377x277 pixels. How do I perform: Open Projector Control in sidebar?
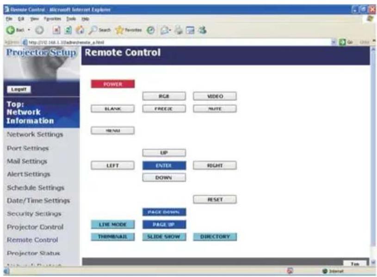(x=35, y=227)
